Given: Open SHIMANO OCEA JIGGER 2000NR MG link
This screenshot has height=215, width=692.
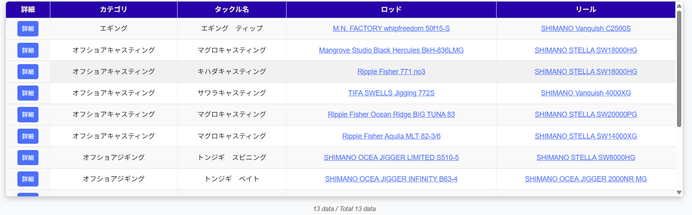Looking at the screenshot, I should pos(585,179).
